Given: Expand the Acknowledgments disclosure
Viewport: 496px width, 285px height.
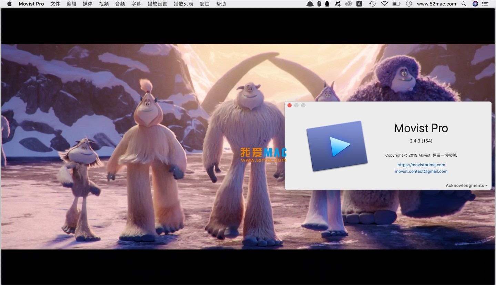Looking at the screenshot, I should pyautogui.click(x=466, y=186).
